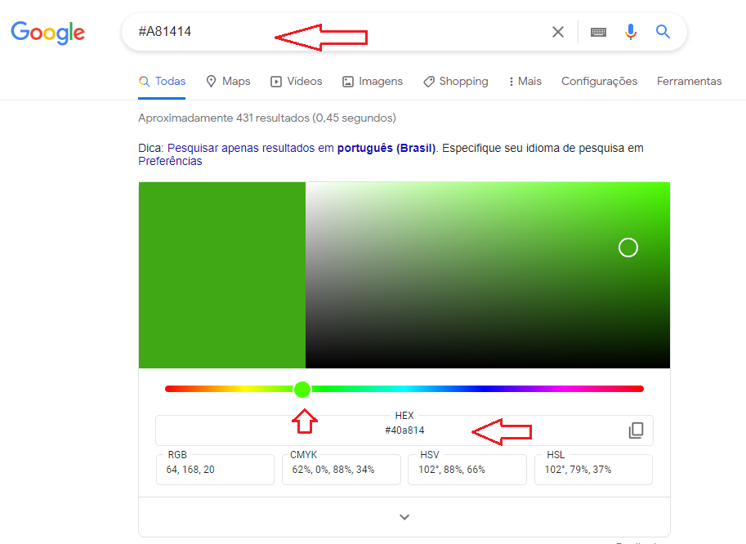The width and height of the screenshot is (746, 544).
Task: Open the on-screen keyboard icon
Action: coord(598,32)
